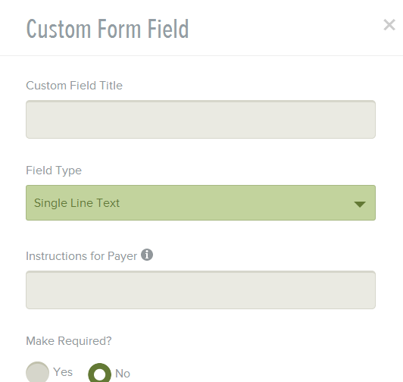Viewport: 403px width, 382px height.
Task: Click the Instructions for Payer label text
Action: tap(82, 256)
